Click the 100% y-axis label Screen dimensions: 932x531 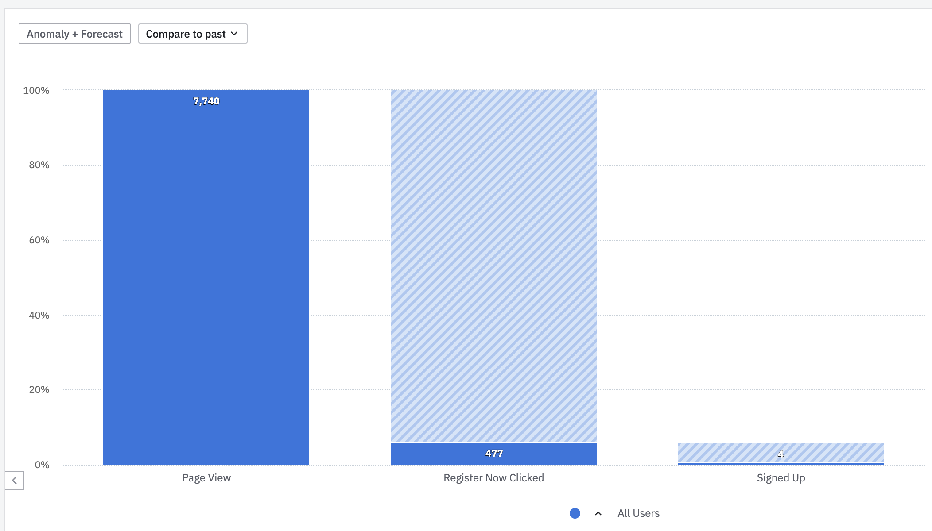point(36,91)
